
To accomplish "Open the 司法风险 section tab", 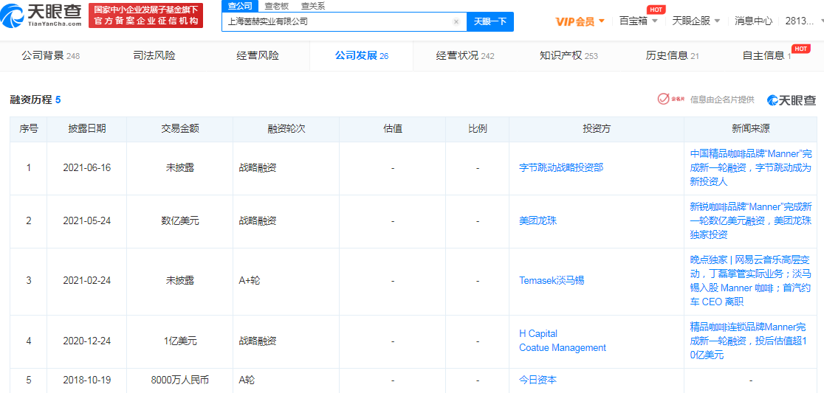I will click(x=154, y=55).
